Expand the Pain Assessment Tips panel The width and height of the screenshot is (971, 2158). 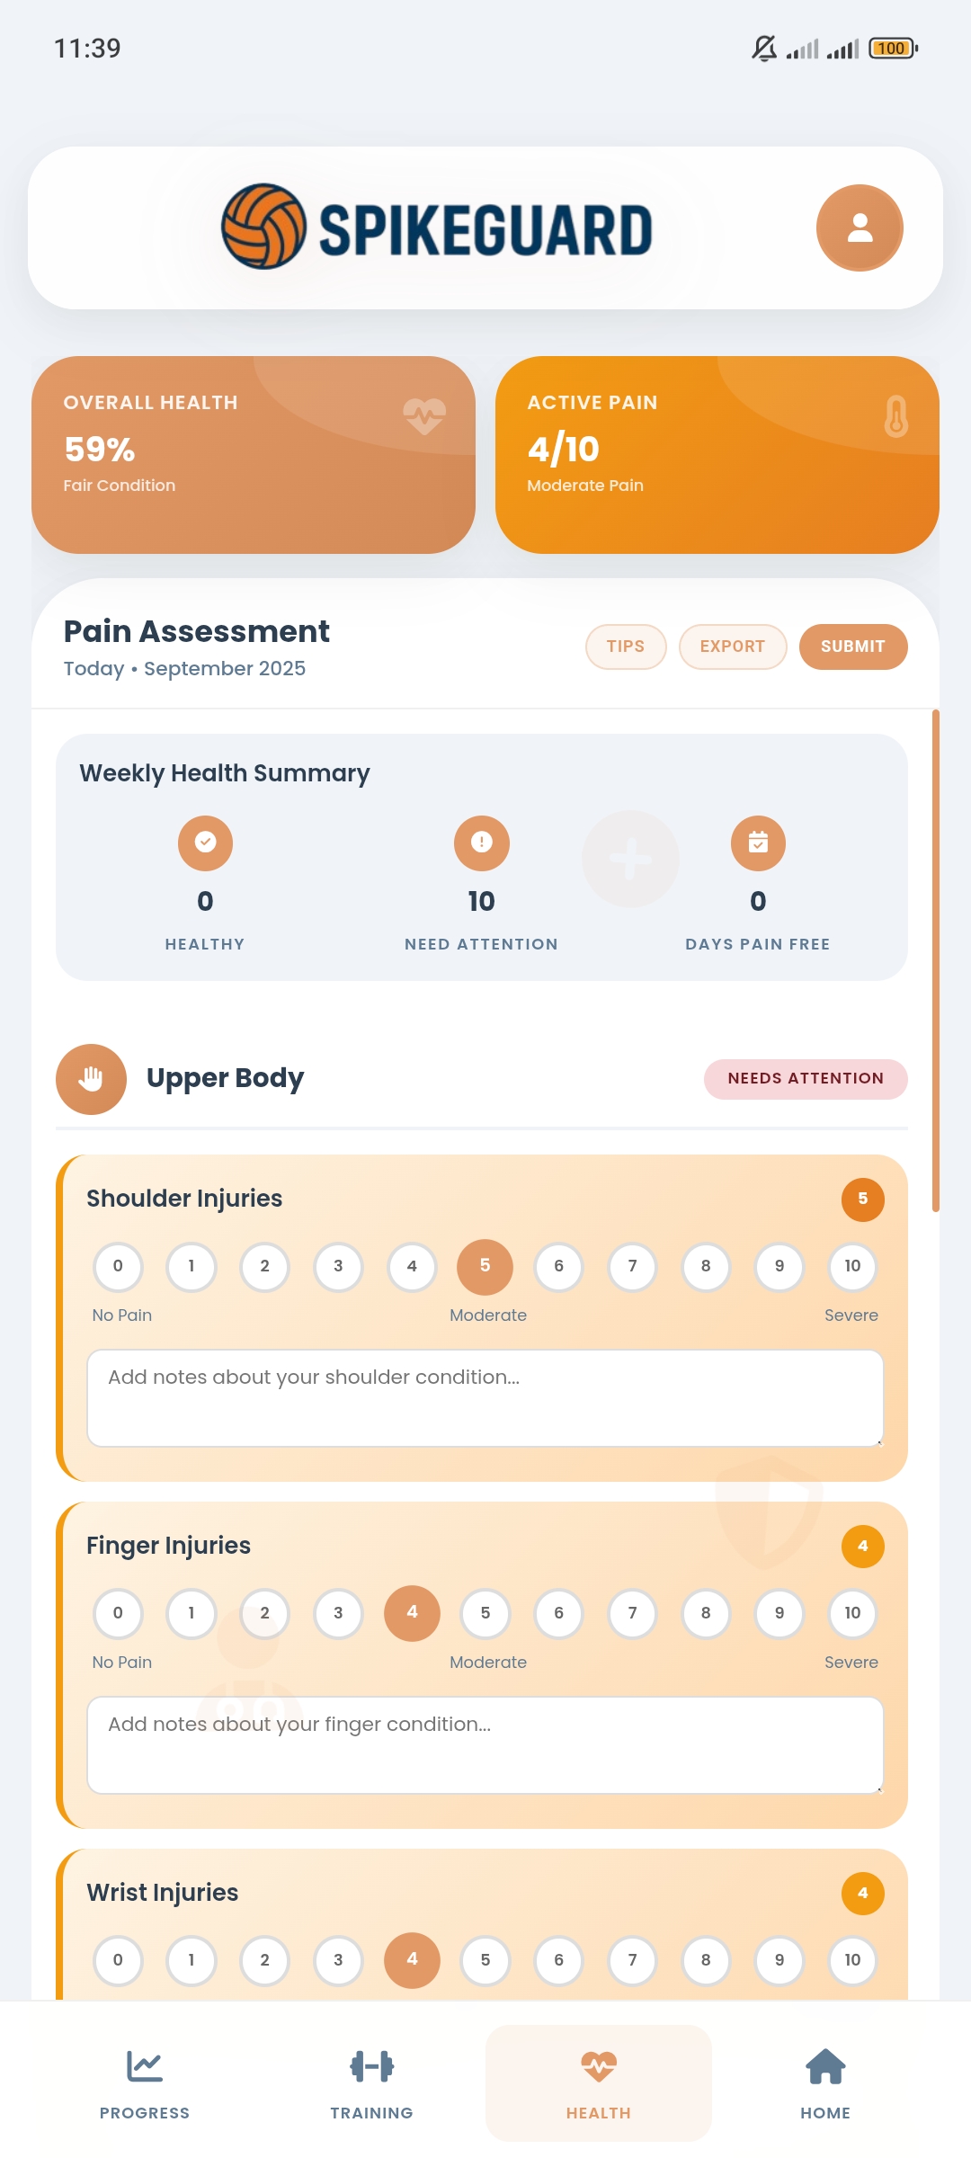(625, 646)
